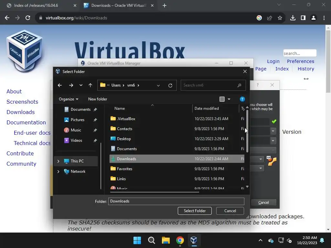
Task: Open Documents in Quick access sidebar
Action: click(80, 109)
